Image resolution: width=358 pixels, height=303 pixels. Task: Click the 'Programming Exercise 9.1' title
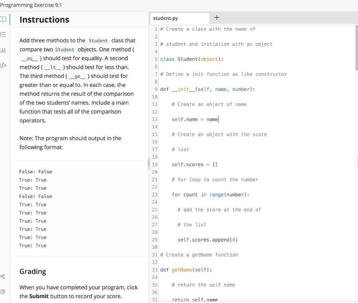31,5
